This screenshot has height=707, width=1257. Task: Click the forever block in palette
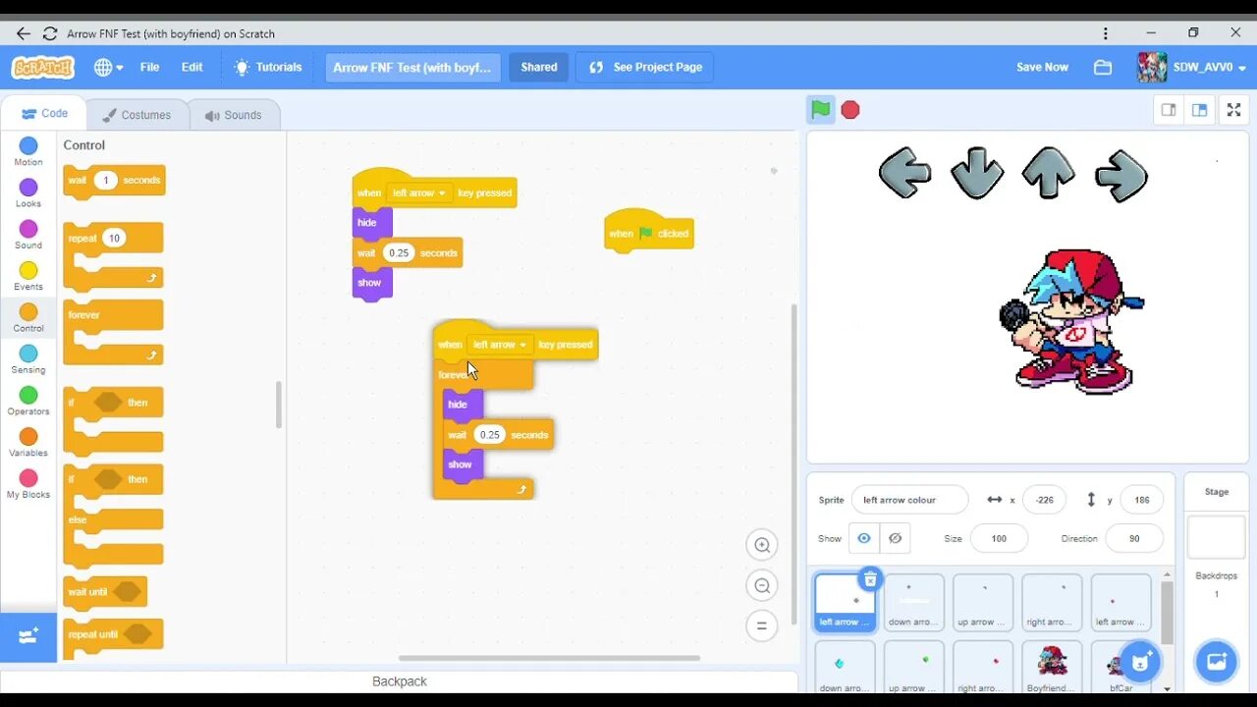coord(113,333)
